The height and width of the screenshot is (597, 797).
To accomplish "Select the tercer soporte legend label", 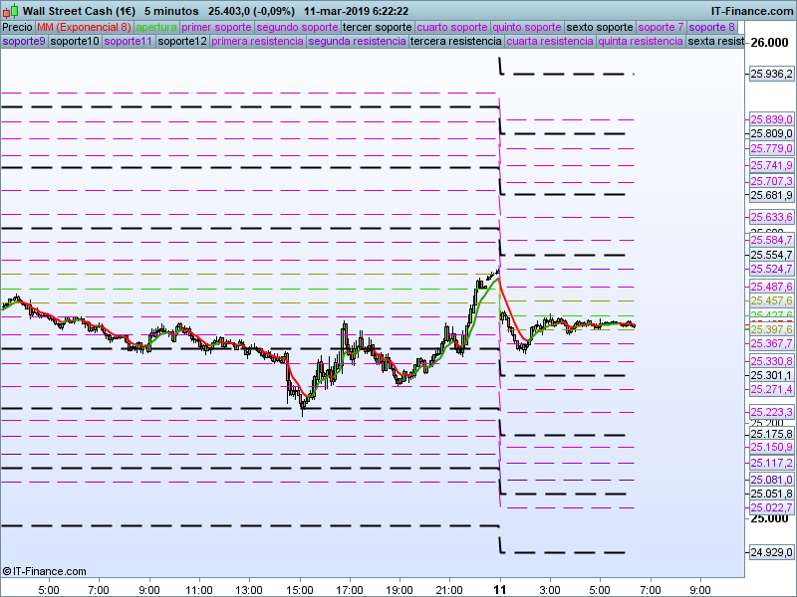I will 378,28.
